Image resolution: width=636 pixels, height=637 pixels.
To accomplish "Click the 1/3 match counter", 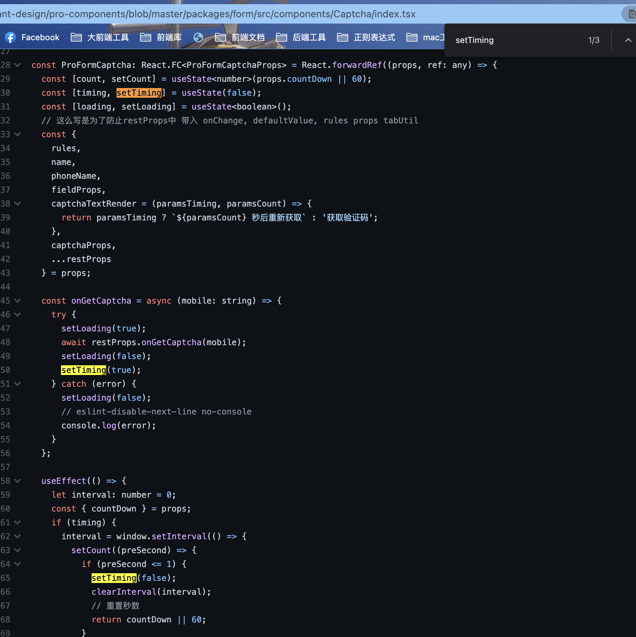I will click(x=594, y=40).
